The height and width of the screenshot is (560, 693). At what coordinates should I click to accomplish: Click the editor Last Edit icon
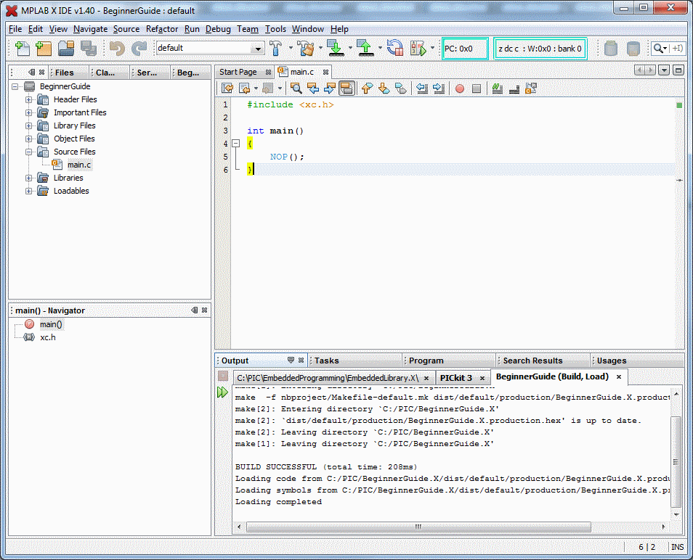pos(227,88)
